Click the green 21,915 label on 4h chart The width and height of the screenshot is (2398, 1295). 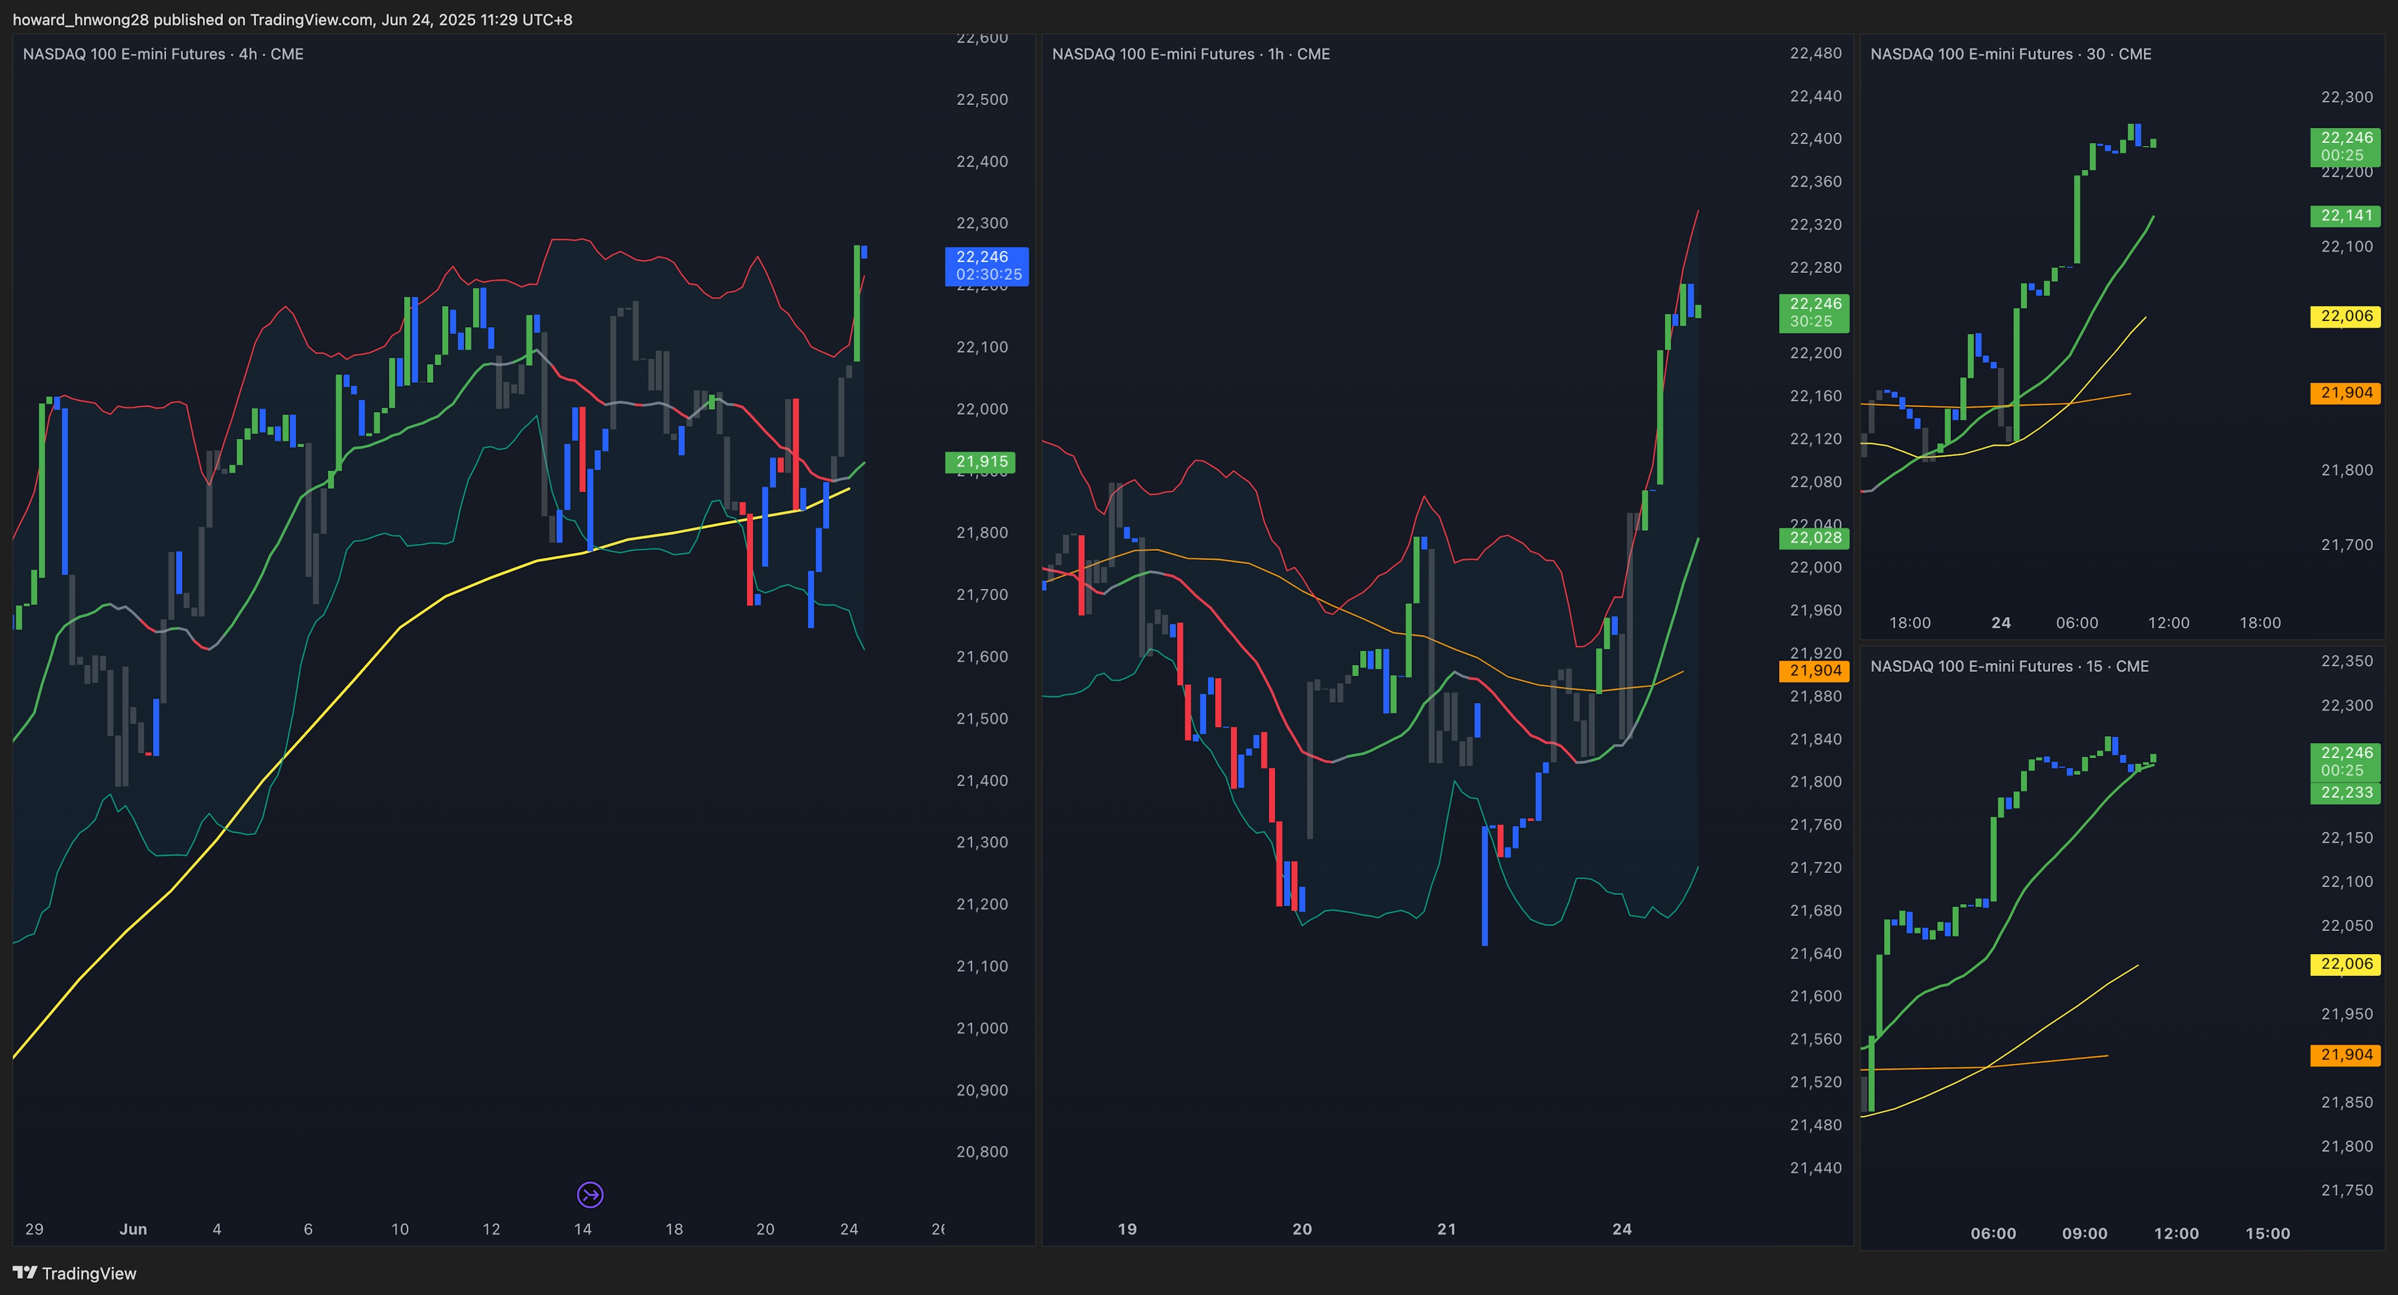click(x=980, y=462)
